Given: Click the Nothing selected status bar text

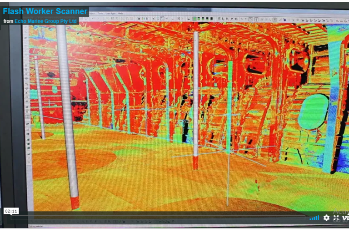Looking at the screenshot, I should [35, 226].
